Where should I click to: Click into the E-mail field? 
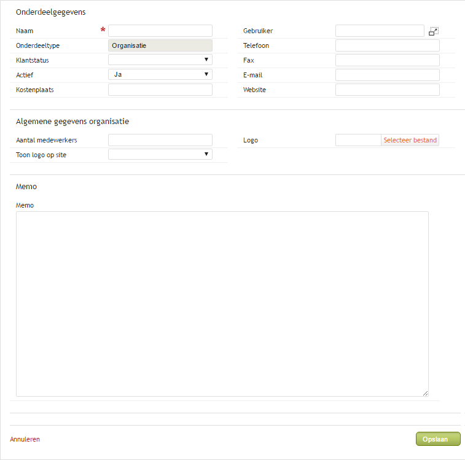pyautogui.click(x=388, y=75)
